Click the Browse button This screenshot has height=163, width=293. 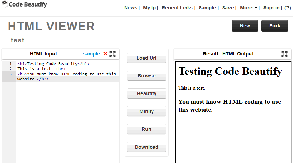(x=146, y=76)
